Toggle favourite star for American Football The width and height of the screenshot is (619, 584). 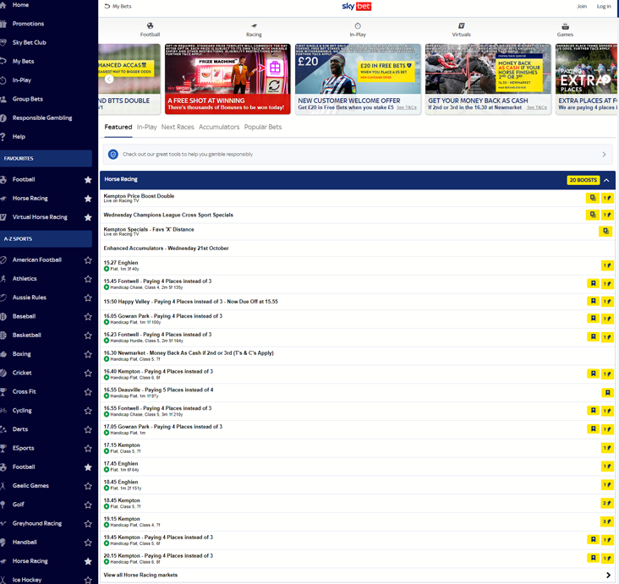(88, 260)
